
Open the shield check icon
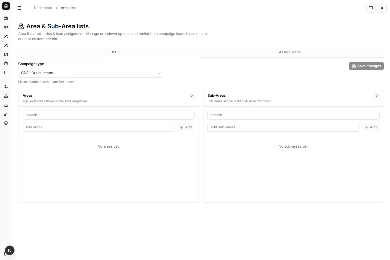(x=6, y=123)
